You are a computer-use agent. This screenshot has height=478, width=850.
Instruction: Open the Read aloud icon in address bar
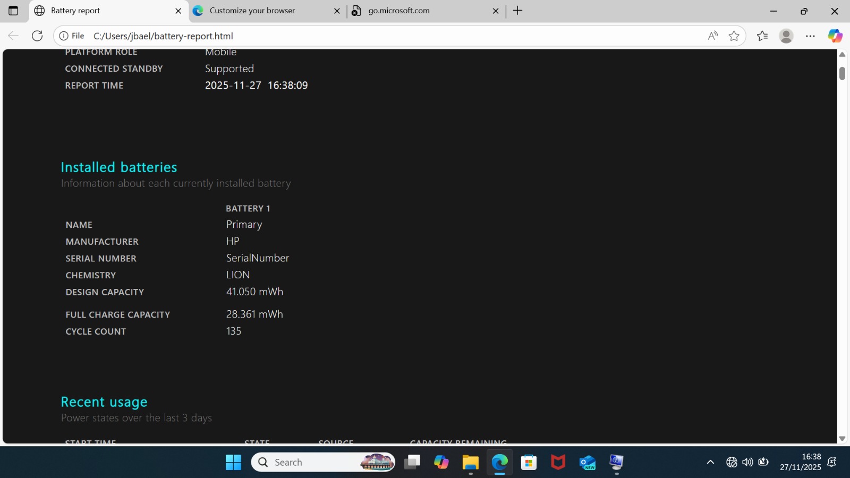pos(713,36)
